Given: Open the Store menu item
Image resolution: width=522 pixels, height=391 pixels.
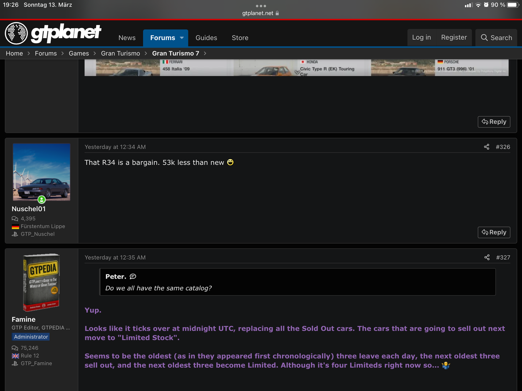Looking at the screenshot, I should [240, 38].
